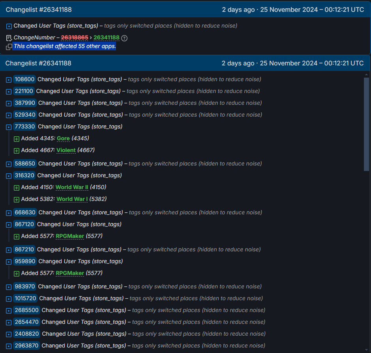Open new change number 26341188 link
Image resolution: width=371 pixels, height=353 pixels.
(107, 37)
